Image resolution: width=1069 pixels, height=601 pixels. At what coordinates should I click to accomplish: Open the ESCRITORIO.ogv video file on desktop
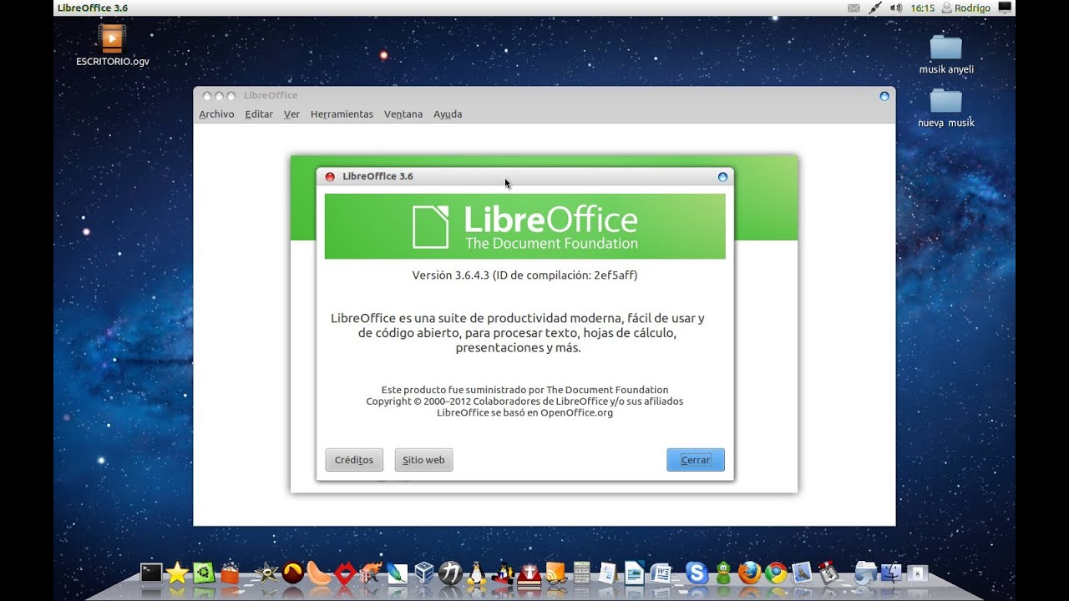pos(112,46)
